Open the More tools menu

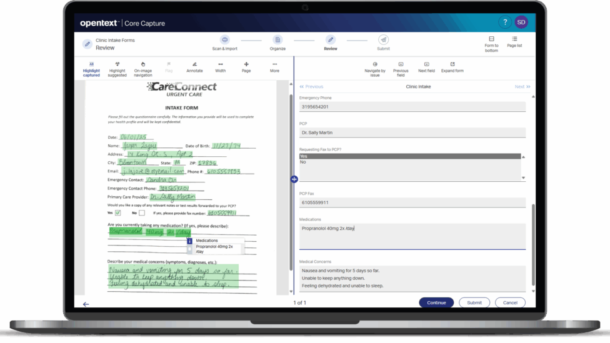click(274, 67)
